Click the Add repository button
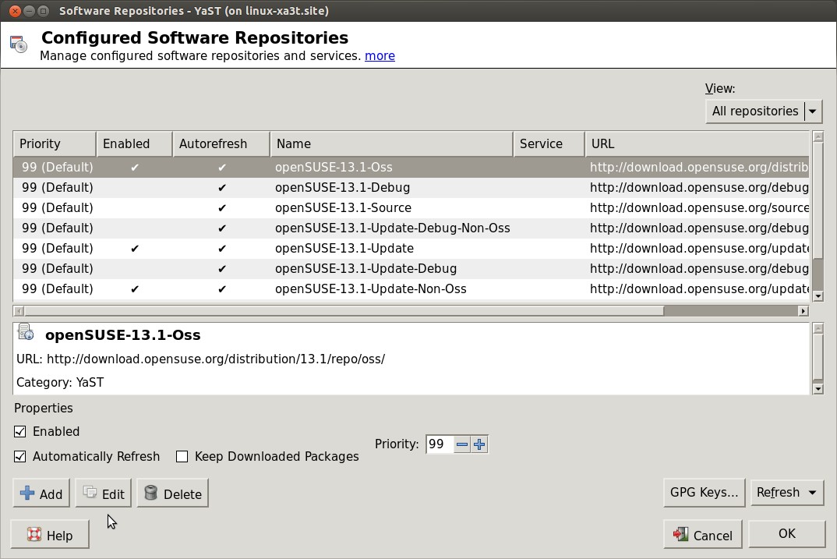 (41, 494)
